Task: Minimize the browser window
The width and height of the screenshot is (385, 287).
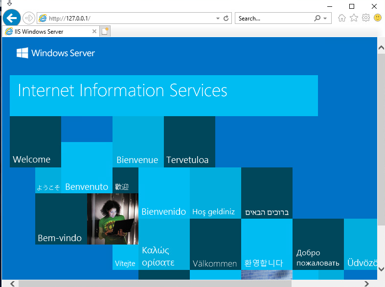Action: 330,6
